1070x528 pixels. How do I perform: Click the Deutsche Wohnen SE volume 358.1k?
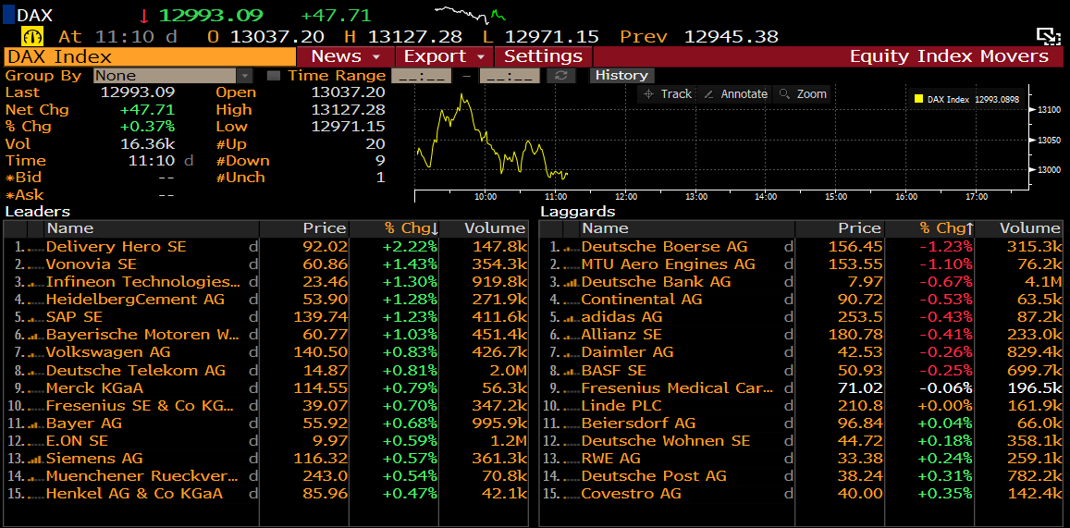click(x=1035, y=441)
